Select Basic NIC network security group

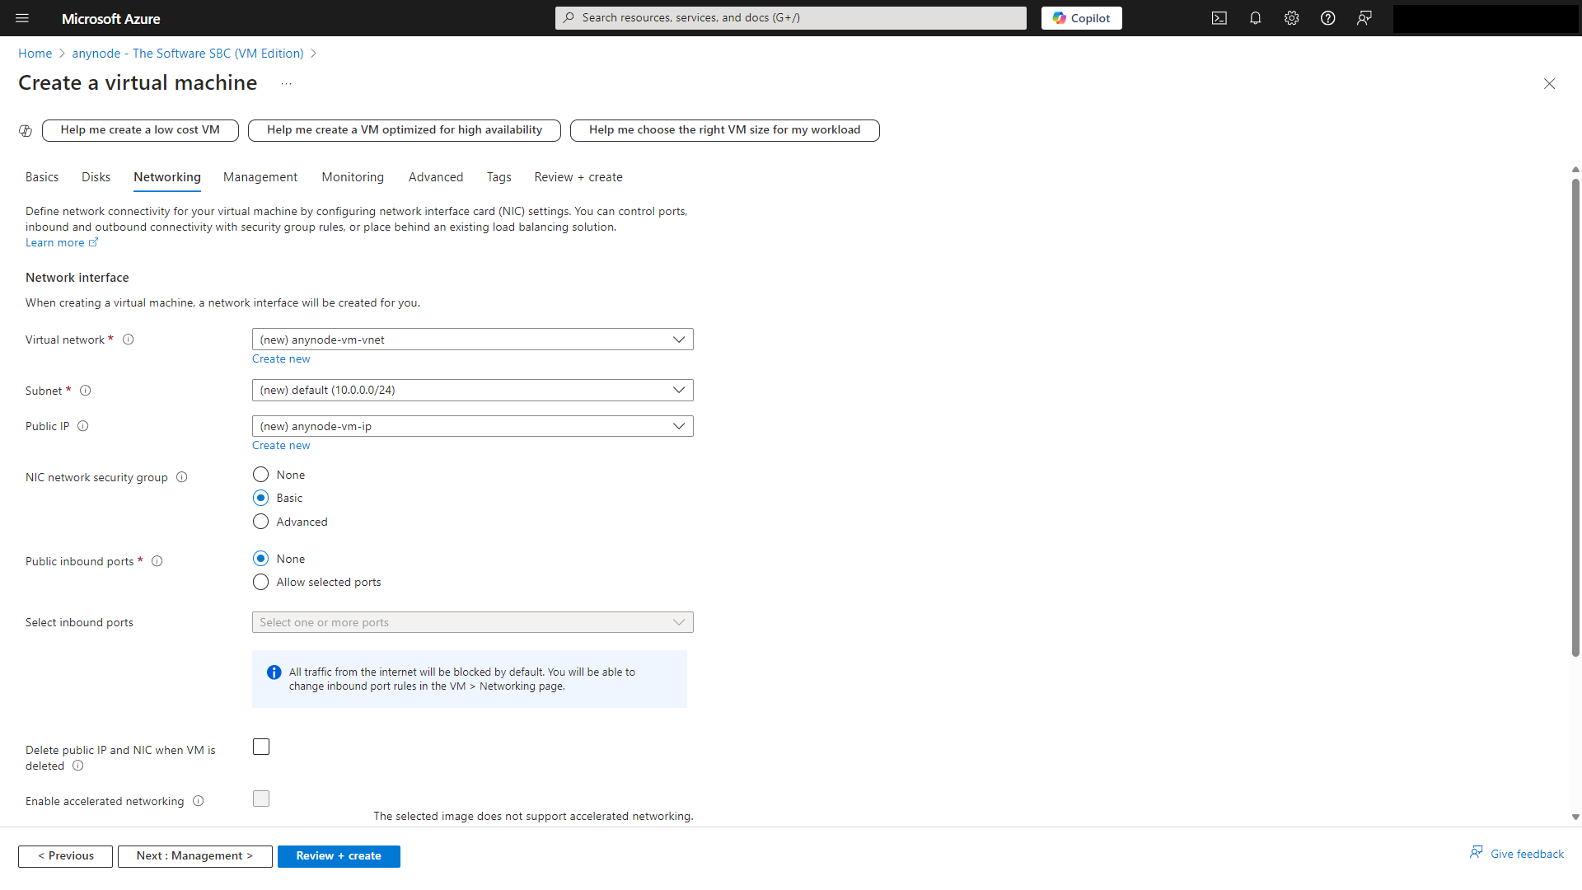coord(261,498)
